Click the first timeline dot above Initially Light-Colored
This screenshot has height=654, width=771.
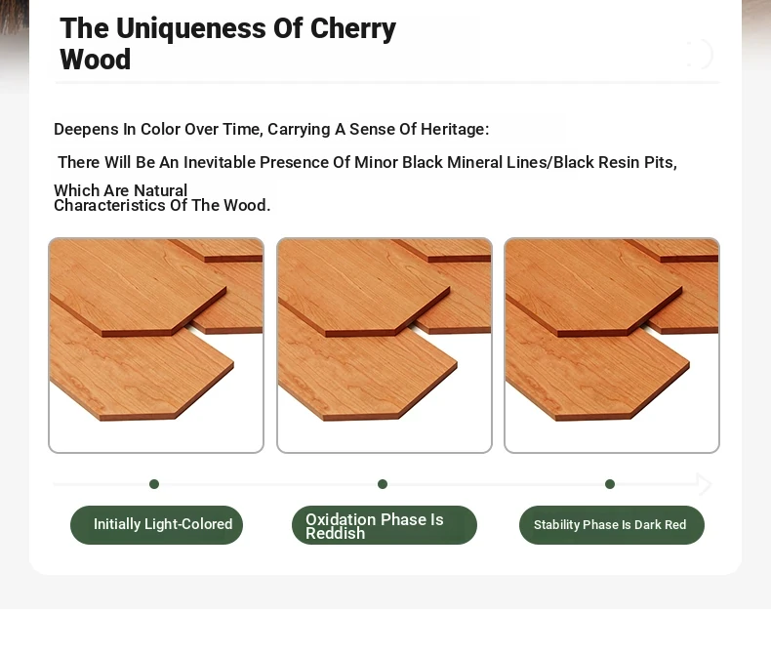(x=154, y=484)
